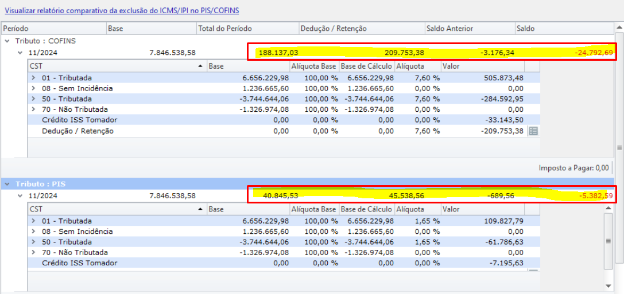Select PIS dedução value 45.538,56
The height and width of the screenshot is (294, 624).
(x=407, y=195)
